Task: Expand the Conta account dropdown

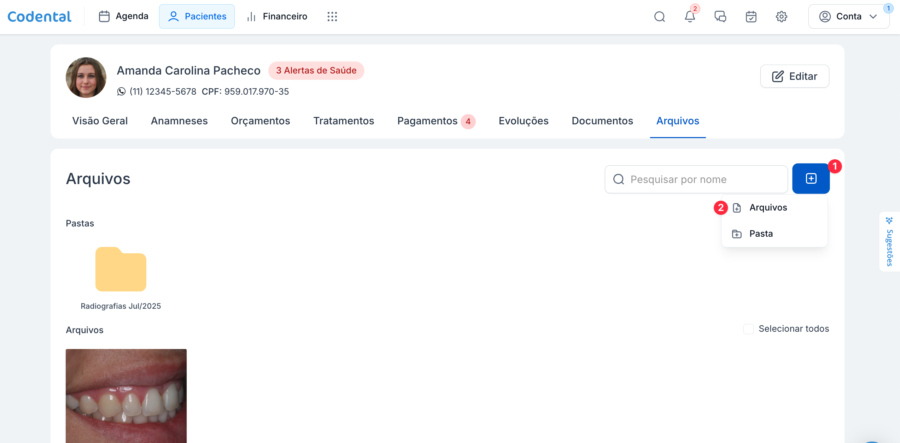Action: point(848,17)
